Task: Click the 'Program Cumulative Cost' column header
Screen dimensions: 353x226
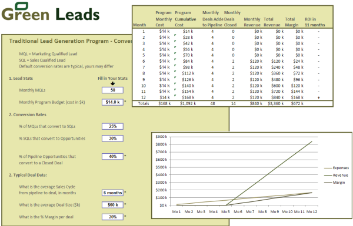Action: point(185,19)
